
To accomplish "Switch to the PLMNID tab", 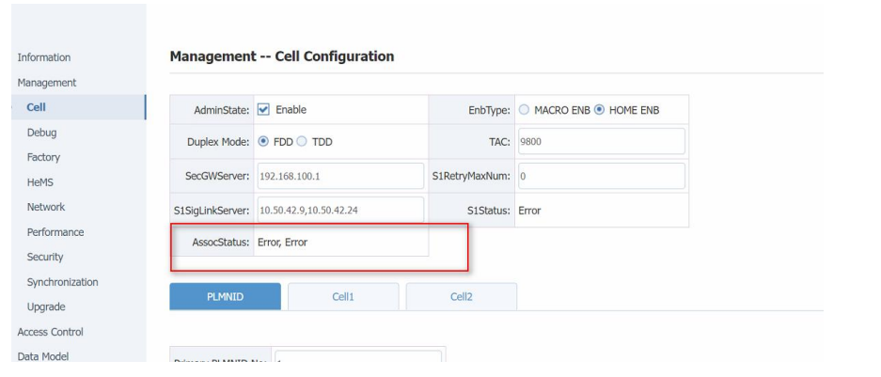I will click(225, 296).
